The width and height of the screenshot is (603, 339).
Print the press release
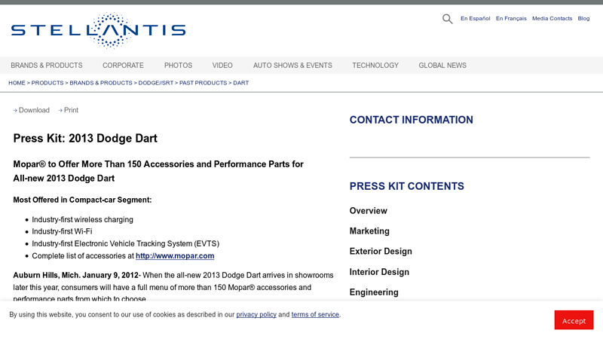tap(68, 110)
